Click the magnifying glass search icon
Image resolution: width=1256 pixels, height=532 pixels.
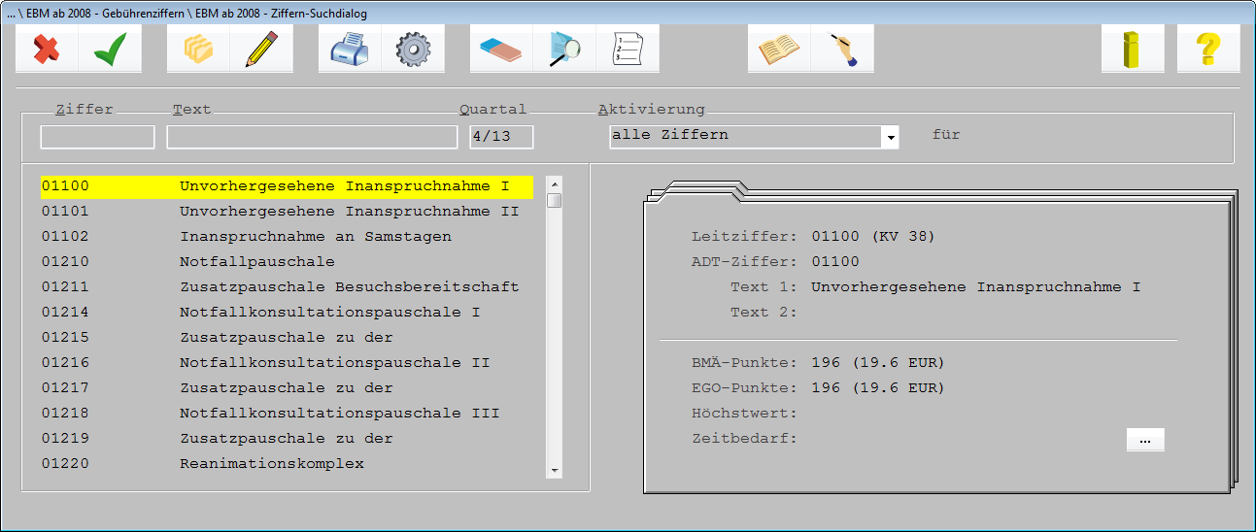pyautogui.click(x=564, y=49)
